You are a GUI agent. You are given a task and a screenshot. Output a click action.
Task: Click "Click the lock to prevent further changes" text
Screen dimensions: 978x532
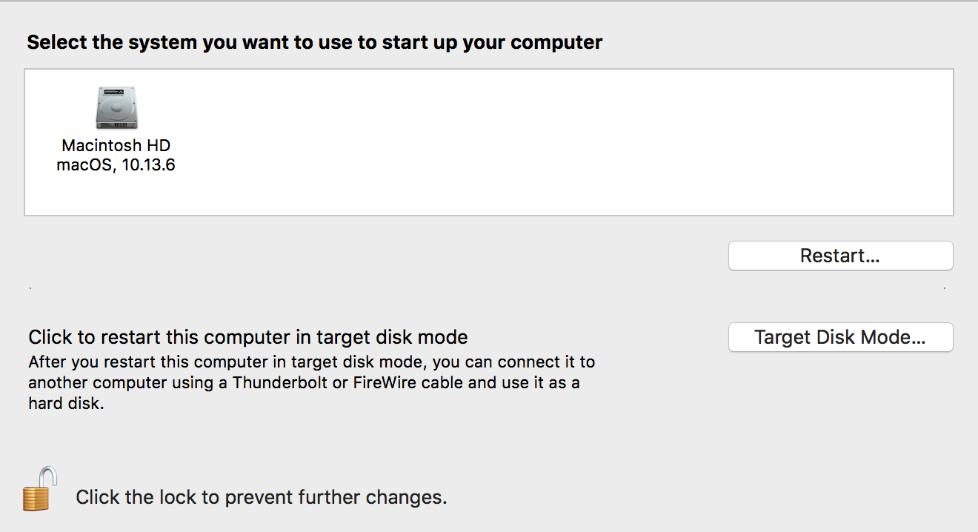coord(261,497)
